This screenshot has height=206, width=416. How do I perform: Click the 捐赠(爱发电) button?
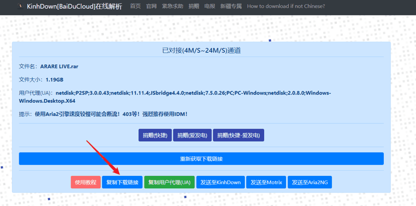(x=192, y=135)
